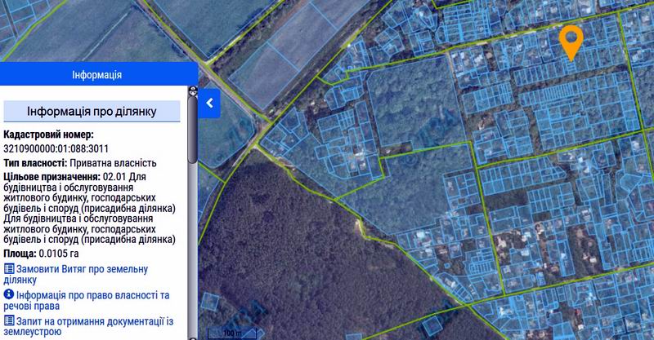Image resolution: width=654 pixels, height=340 pixels.
Task: Click the Площа 0.0105 га value
Action: tap(55, 254)
